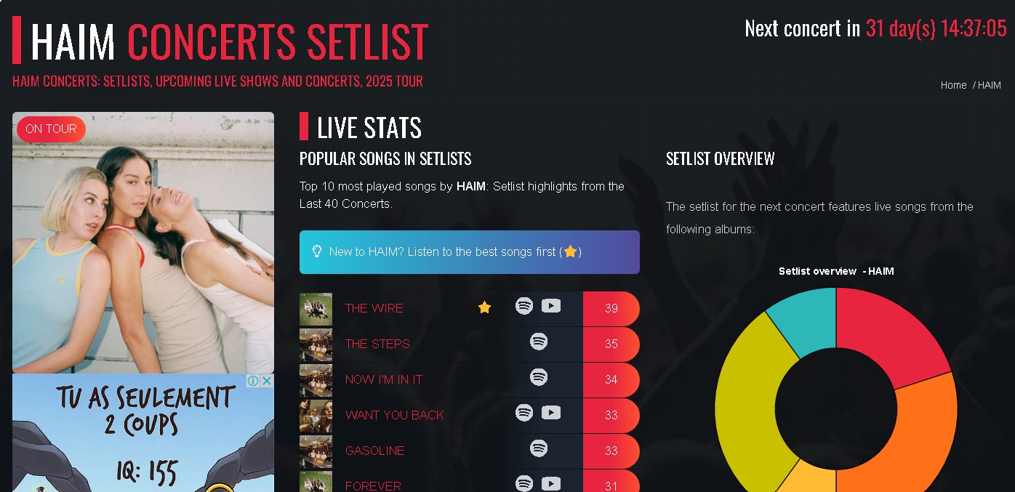Image resolution: width=1015 pixels, height=492 pixels.
Task: Click The Steps album thumbnail
Action: (x=316, y=344)
